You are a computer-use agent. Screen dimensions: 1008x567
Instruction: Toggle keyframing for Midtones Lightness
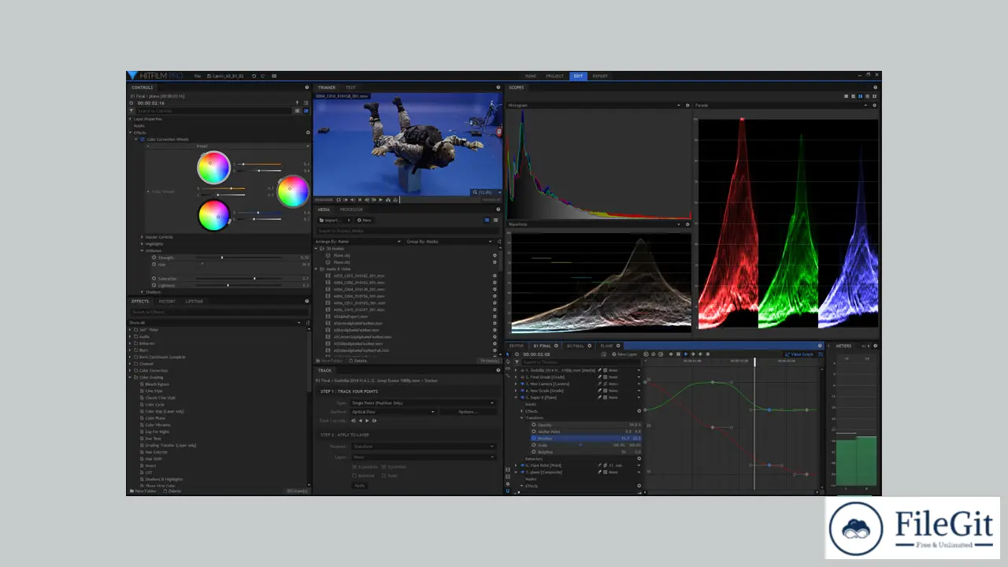(x=154, y=285)
